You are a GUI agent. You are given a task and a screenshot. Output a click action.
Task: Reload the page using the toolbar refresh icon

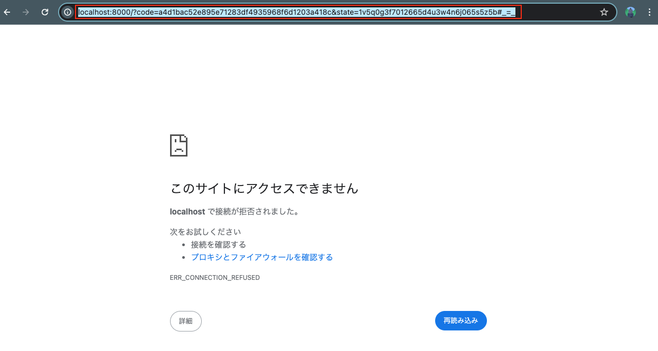[x=44, y=12]
